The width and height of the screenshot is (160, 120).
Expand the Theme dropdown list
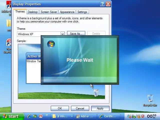(x=63, y=34)
